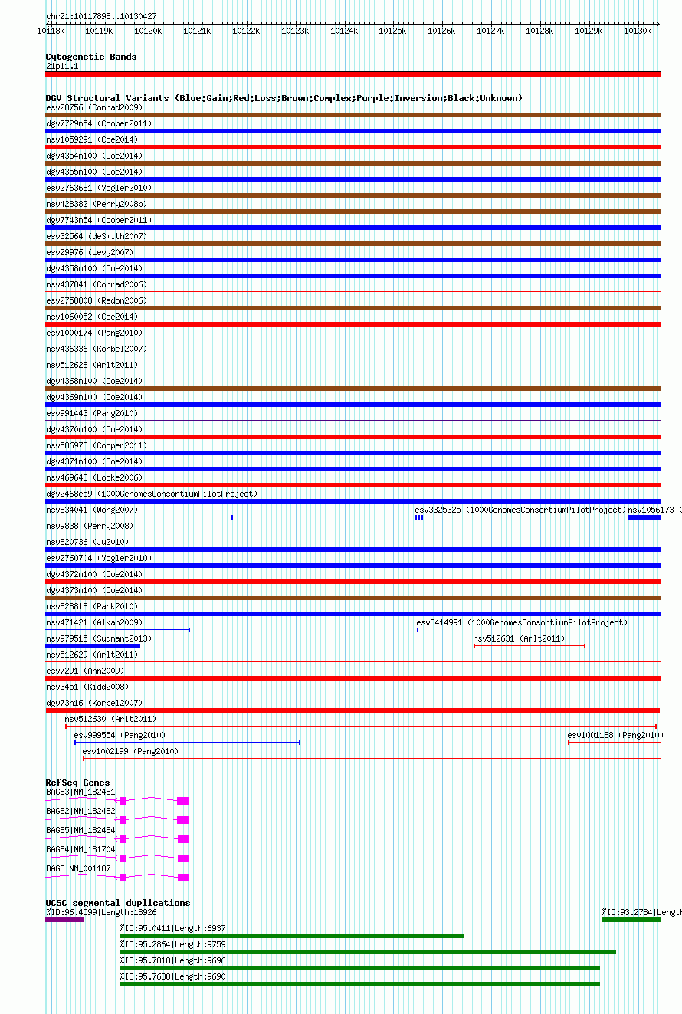The image size is (682, 1014).
Task: Open esv991443 (Pang2010) variant
Action: click(x=92, y=413)
